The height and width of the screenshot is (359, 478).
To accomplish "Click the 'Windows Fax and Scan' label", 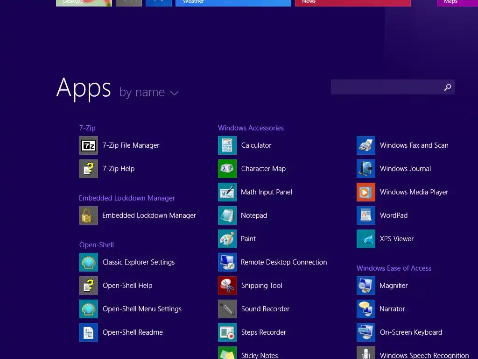I will tap(414, 145).
